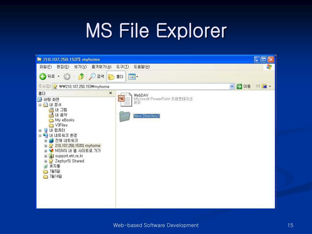This screenshot has height=234, width=312.
Task: Click Windows flag logo in menu bar
Action: coord(269,67)
